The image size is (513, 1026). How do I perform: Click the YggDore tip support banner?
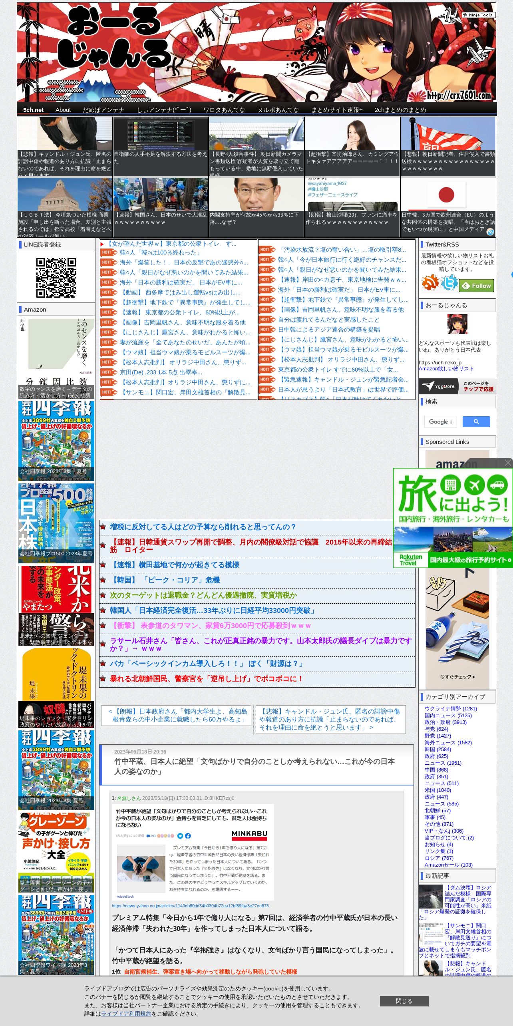tap(457, 386)
